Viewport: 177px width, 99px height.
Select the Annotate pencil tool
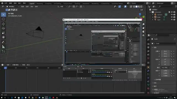[3, 42]
